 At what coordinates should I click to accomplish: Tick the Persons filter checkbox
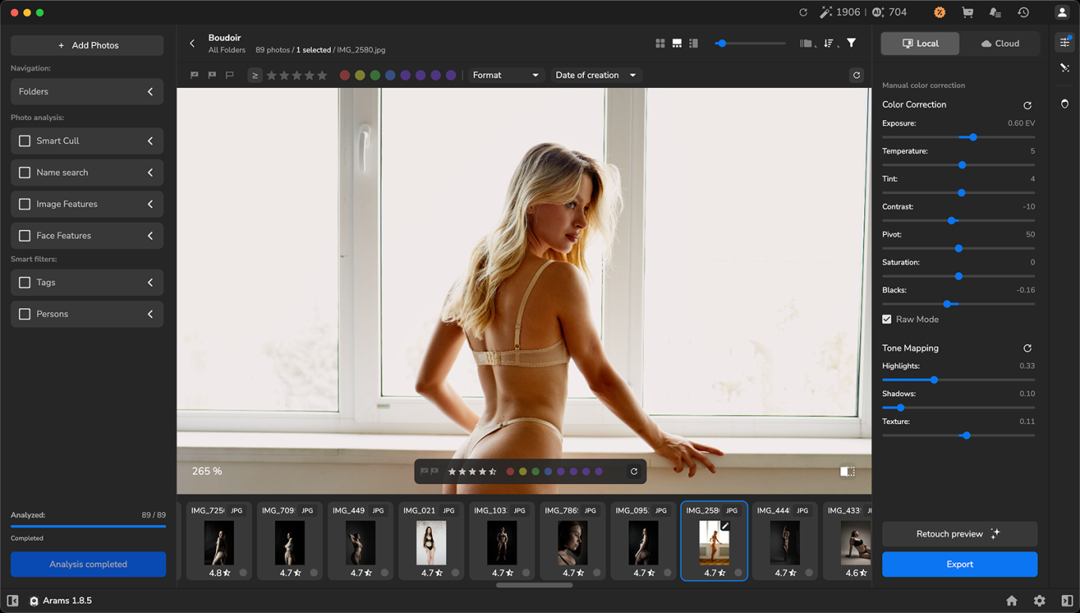(x=25, y=314)
